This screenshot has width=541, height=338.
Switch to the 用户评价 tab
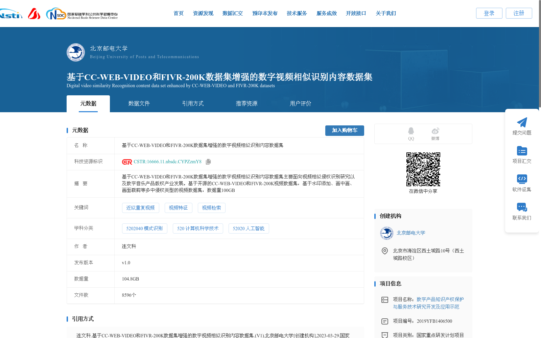pyautogui.click(x=300, y=104)
